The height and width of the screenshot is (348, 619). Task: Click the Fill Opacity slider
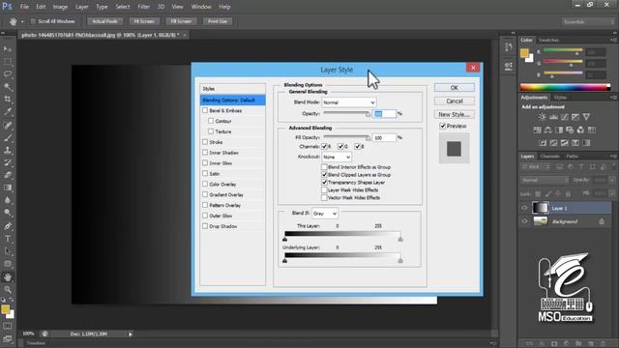click(x=347, y=137)
